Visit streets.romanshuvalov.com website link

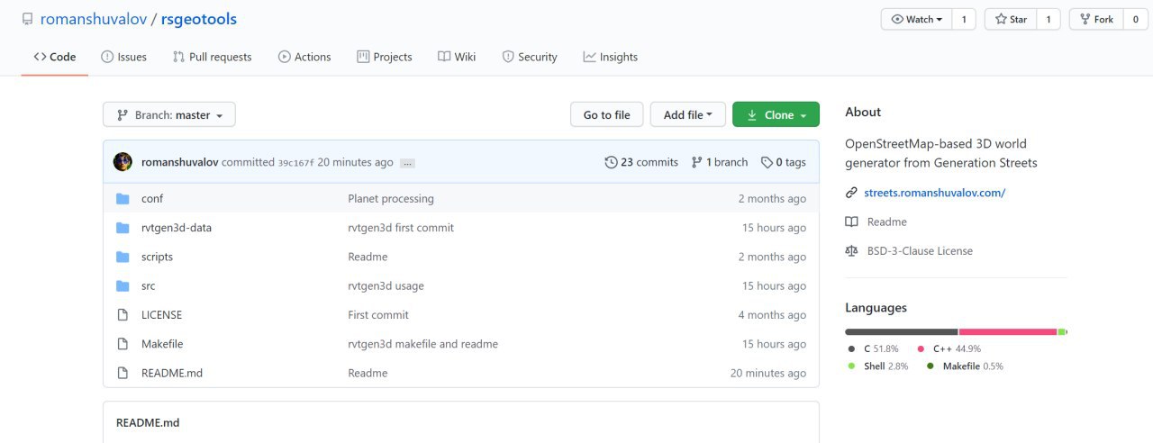pyautogui.click(x=934, y=193)
